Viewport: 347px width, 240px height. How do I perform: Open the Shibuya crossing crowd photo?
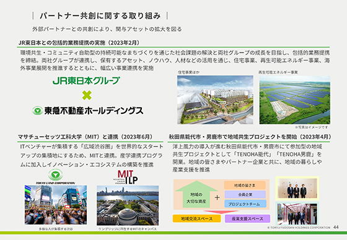(56, 205)
